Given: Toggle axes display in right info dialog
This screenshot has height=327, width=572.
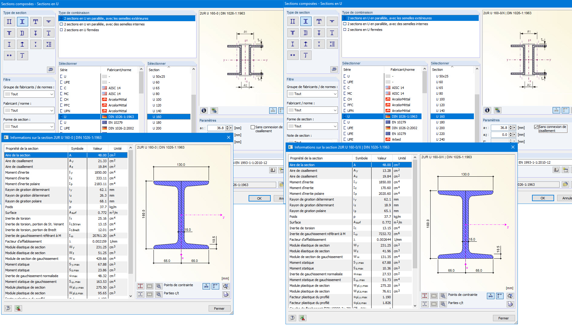Looking at the screenshot, I should coord(500,296).
